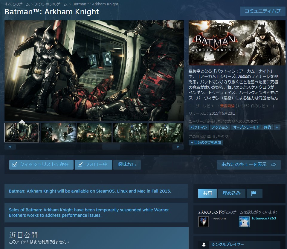
Task: Click the left arrow of the screenshot strip
Action: coord(10,147)
